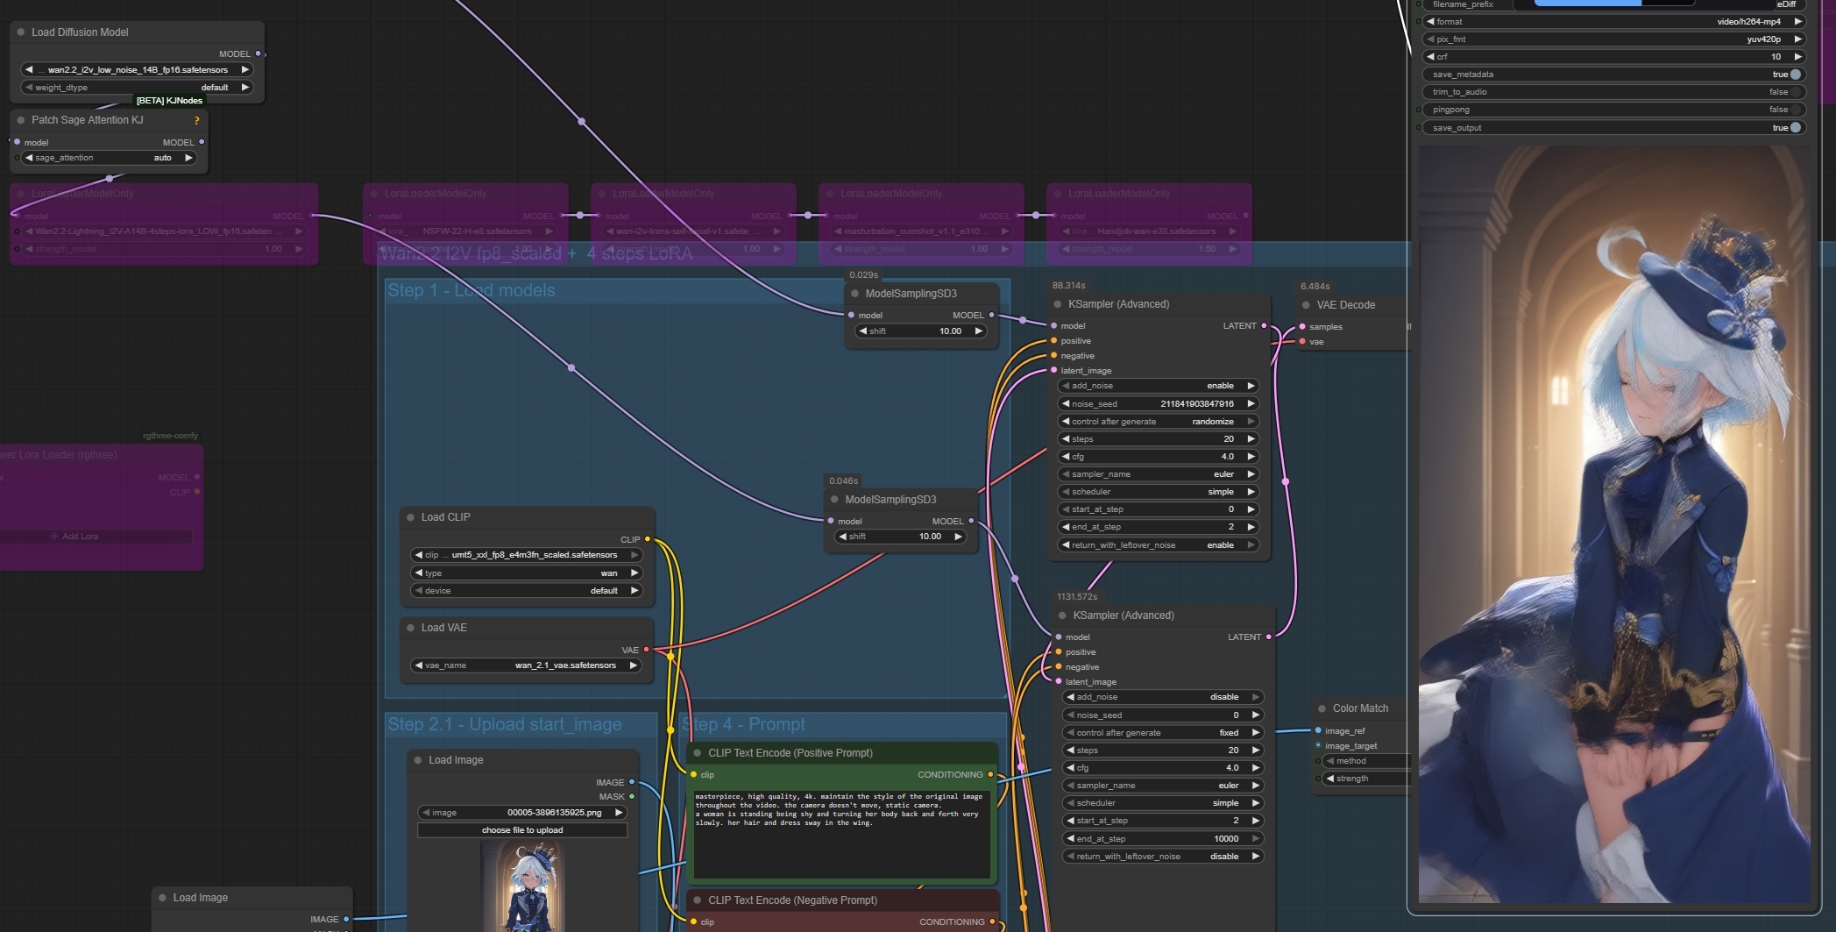Open the Load CLIP device dropdown

(x=527, y=591)
